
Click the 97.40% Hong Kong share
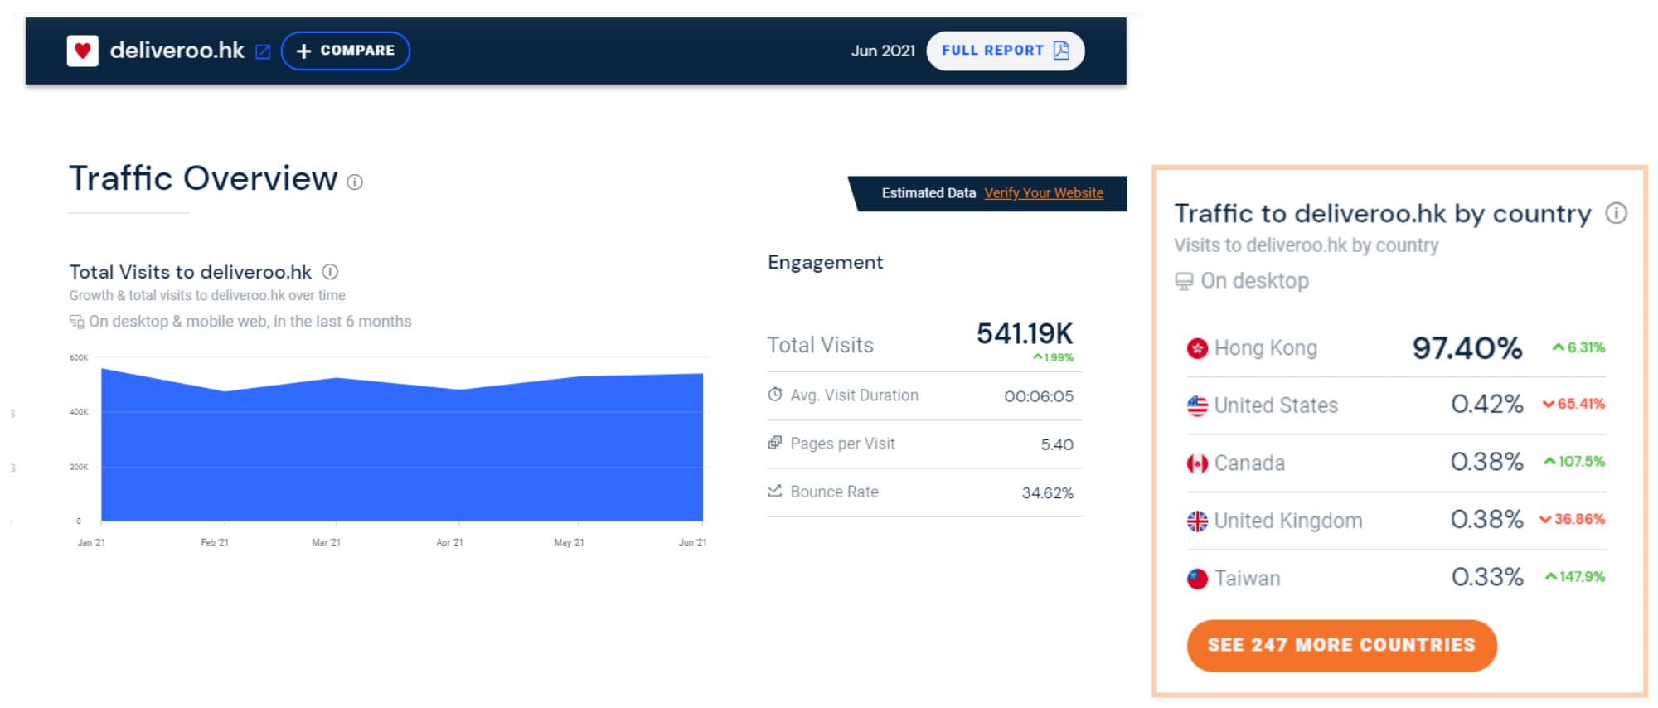pos(1467,348)
